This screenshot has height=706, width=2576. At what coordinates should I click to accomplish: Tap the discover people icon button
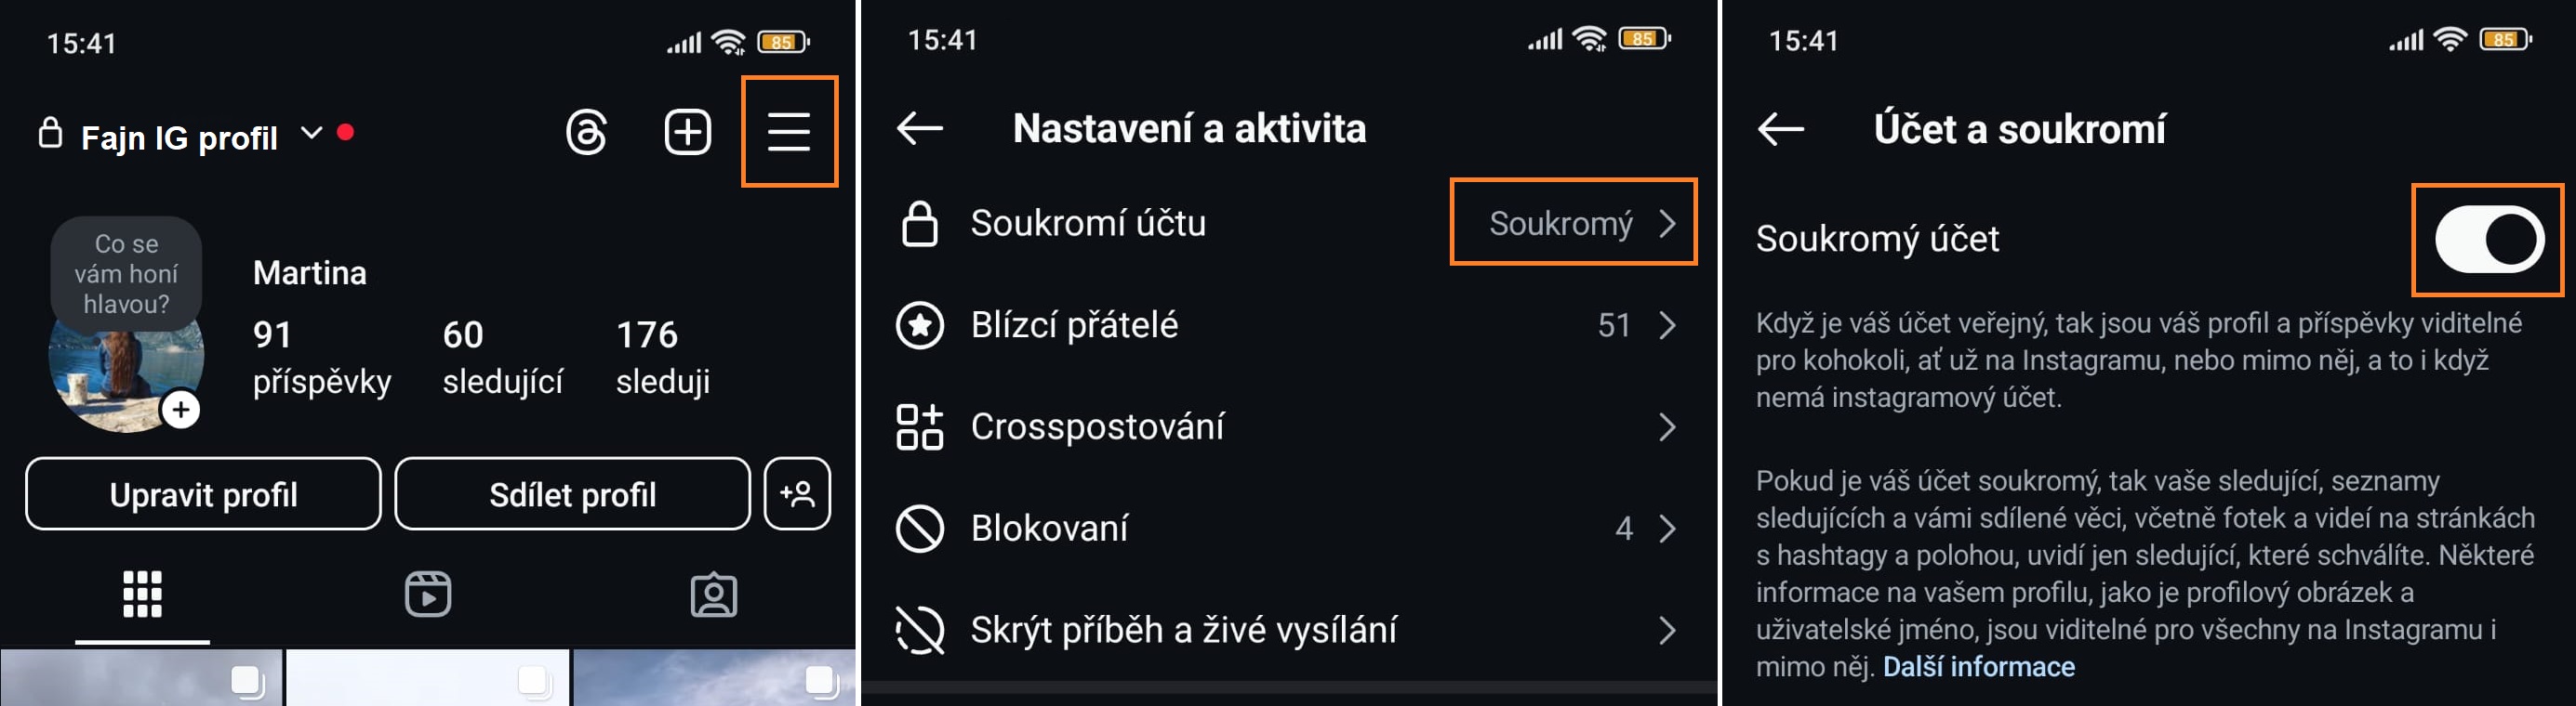[797, 494]
